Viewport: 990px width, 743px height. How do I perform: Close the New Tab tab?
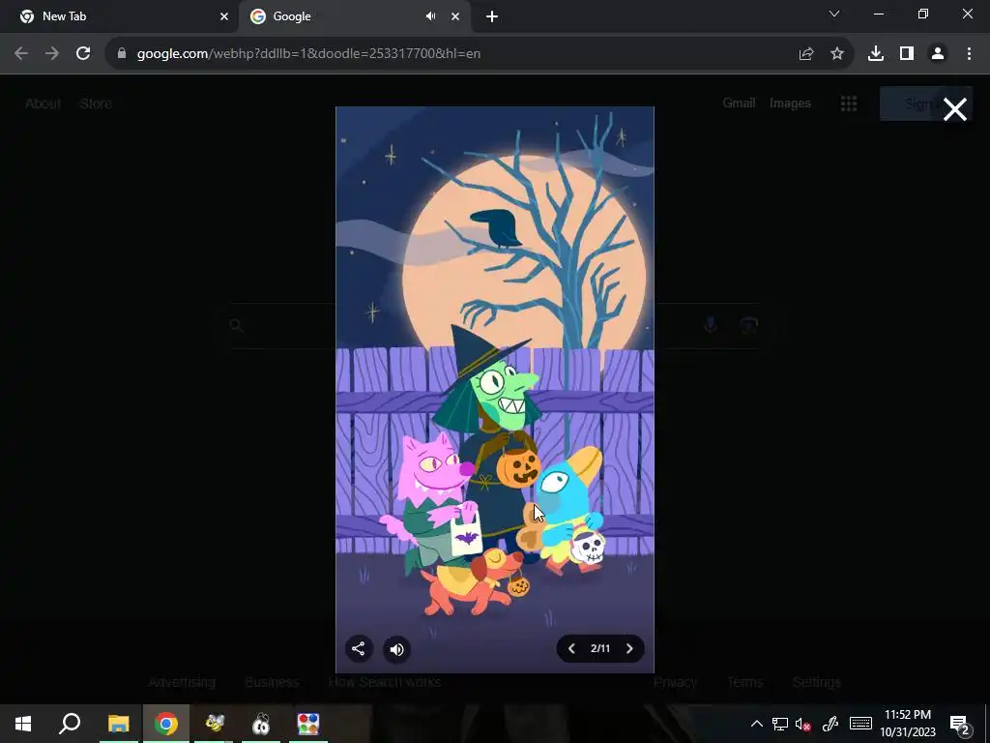pos(224,16)
